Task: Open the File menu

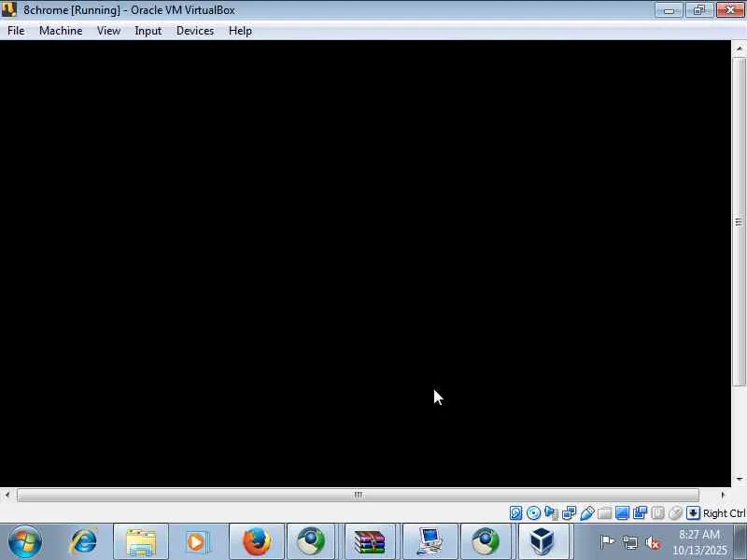Action: tap(16, 31)
